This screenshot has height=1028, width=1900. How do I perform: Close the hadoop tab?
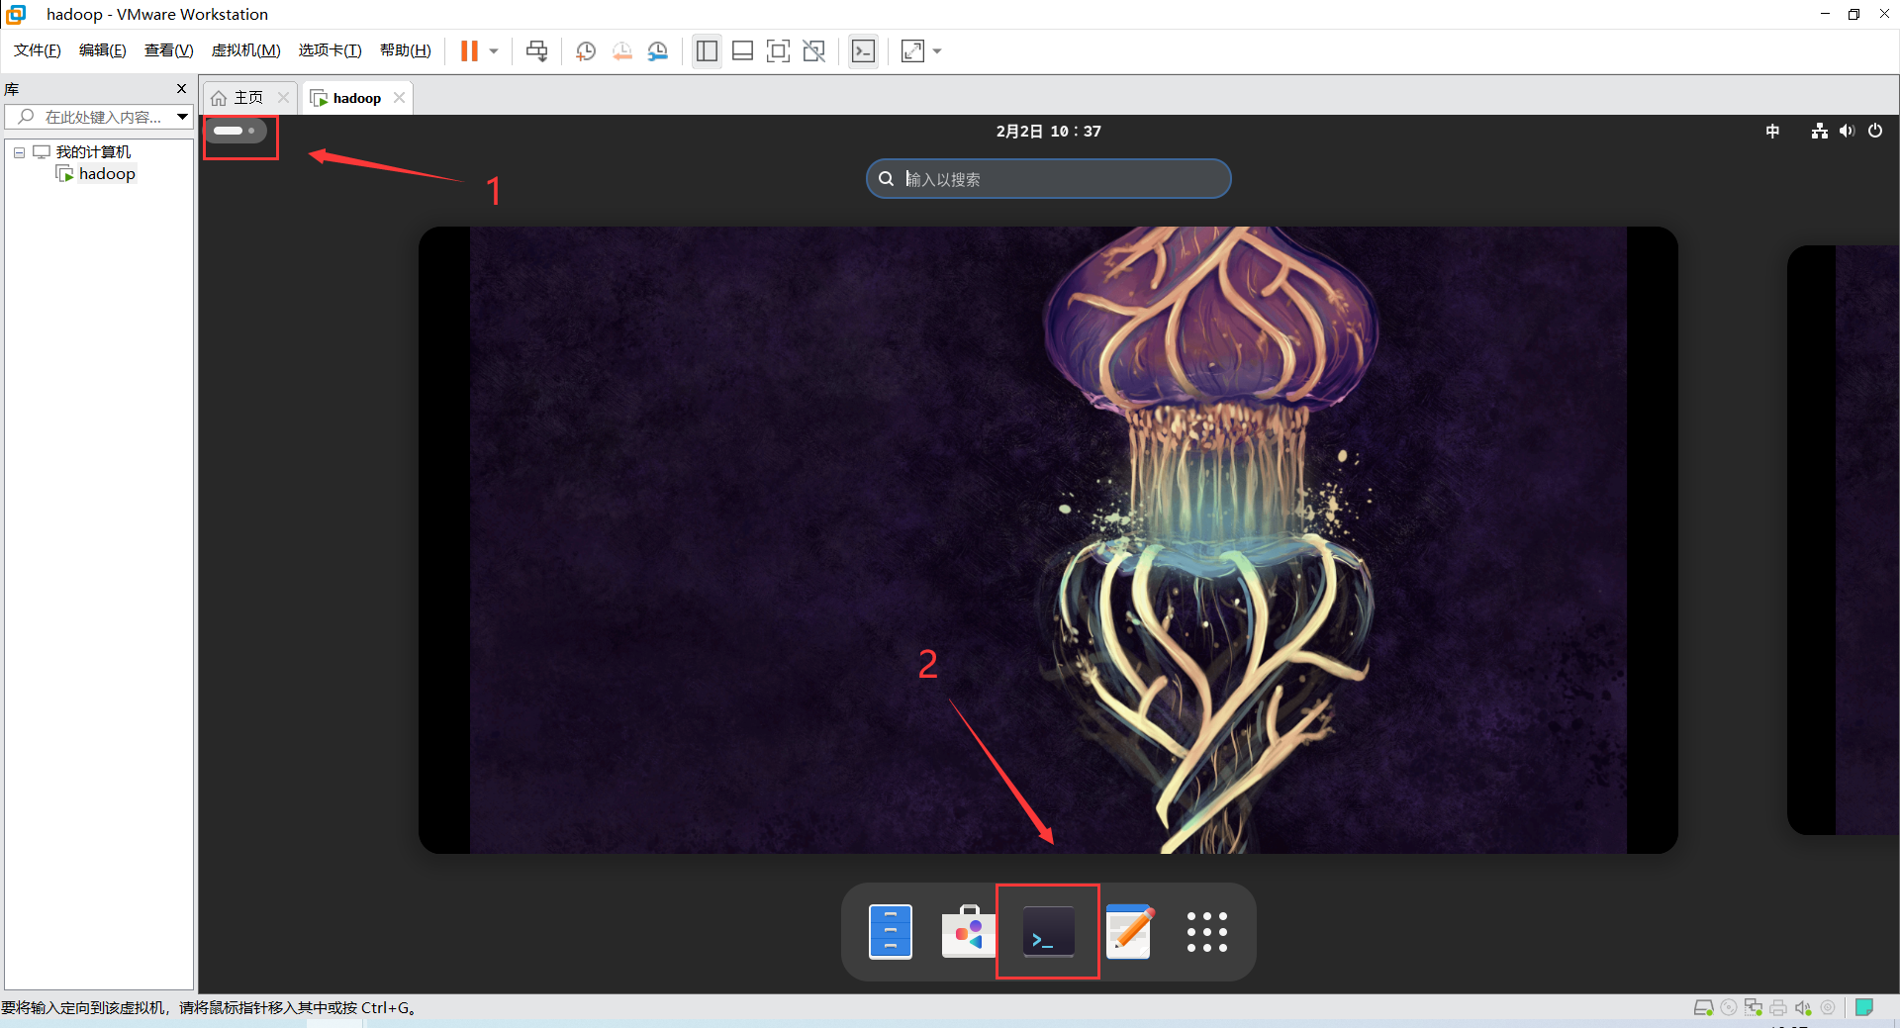pyautogui.click(x=399, y=97)
